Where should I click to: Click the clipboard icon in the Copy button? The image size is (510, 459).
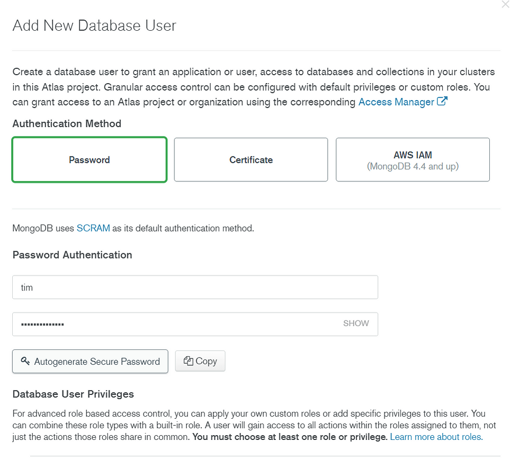point(189,361)
